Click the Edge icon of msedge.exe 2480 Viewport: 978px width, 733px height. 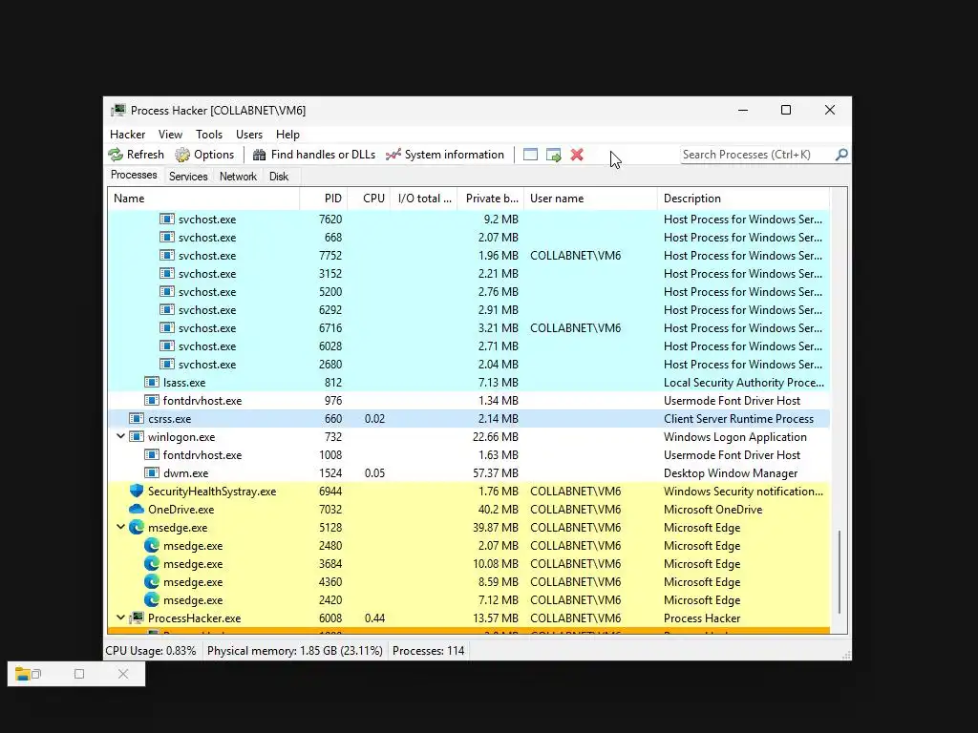pyautogui.click(x=152, y=545)
